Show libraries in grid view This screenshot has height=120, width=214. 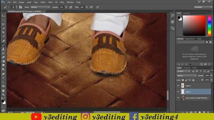(x=207, y=42)
